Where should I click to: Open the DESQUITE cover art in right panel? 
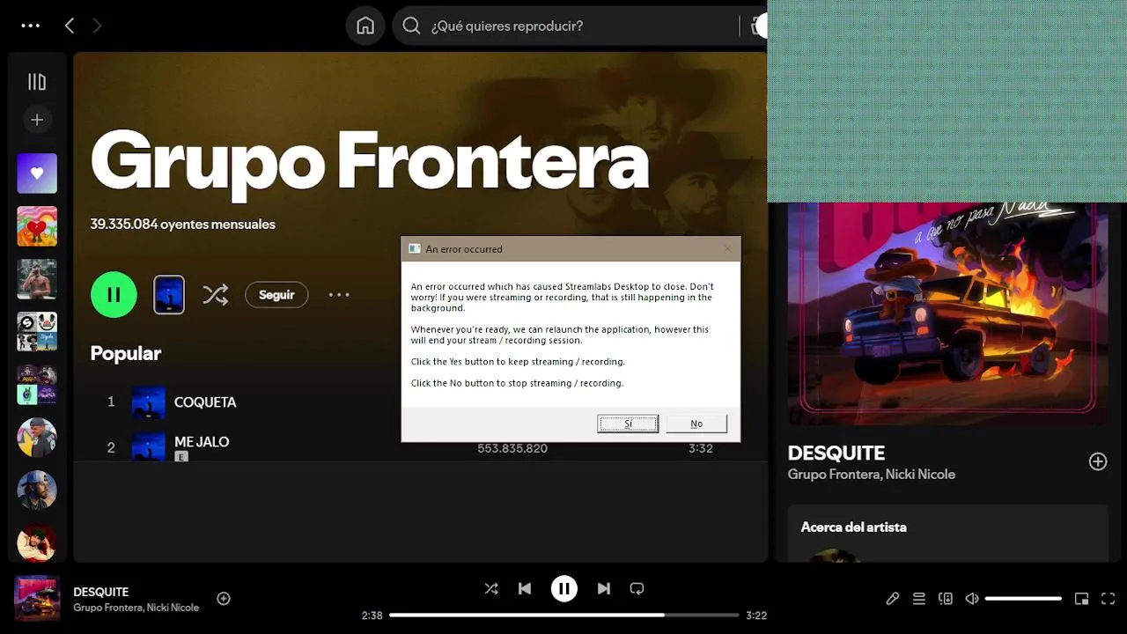pos(947,313)
